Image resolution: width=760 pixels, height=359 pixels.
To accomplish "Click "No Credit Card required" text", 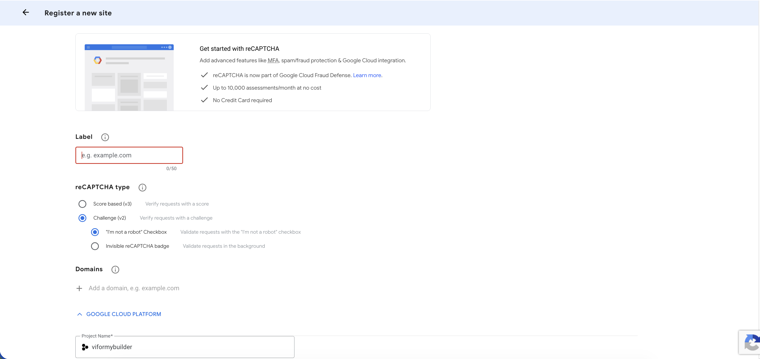I will [242, 100].
